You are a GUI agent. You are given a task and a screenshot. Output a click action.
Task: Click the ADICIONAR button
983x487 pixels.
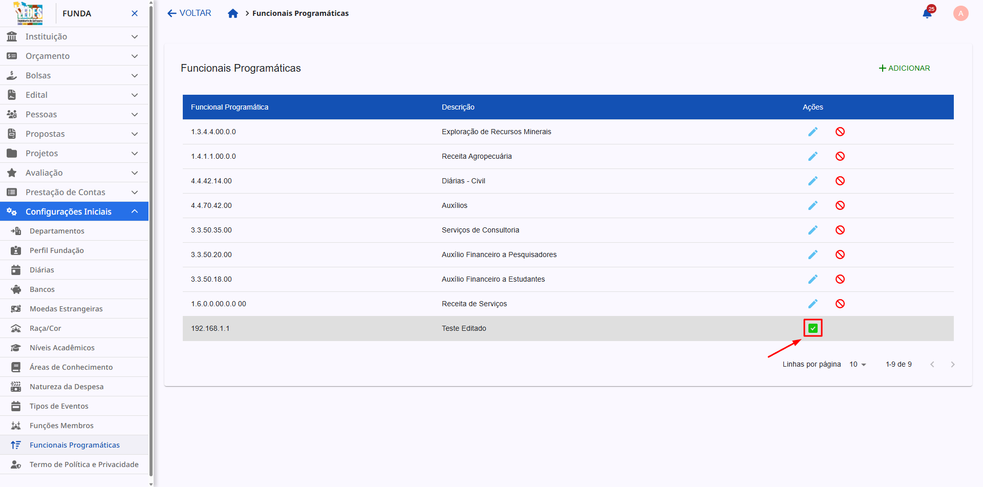[904, 68]
